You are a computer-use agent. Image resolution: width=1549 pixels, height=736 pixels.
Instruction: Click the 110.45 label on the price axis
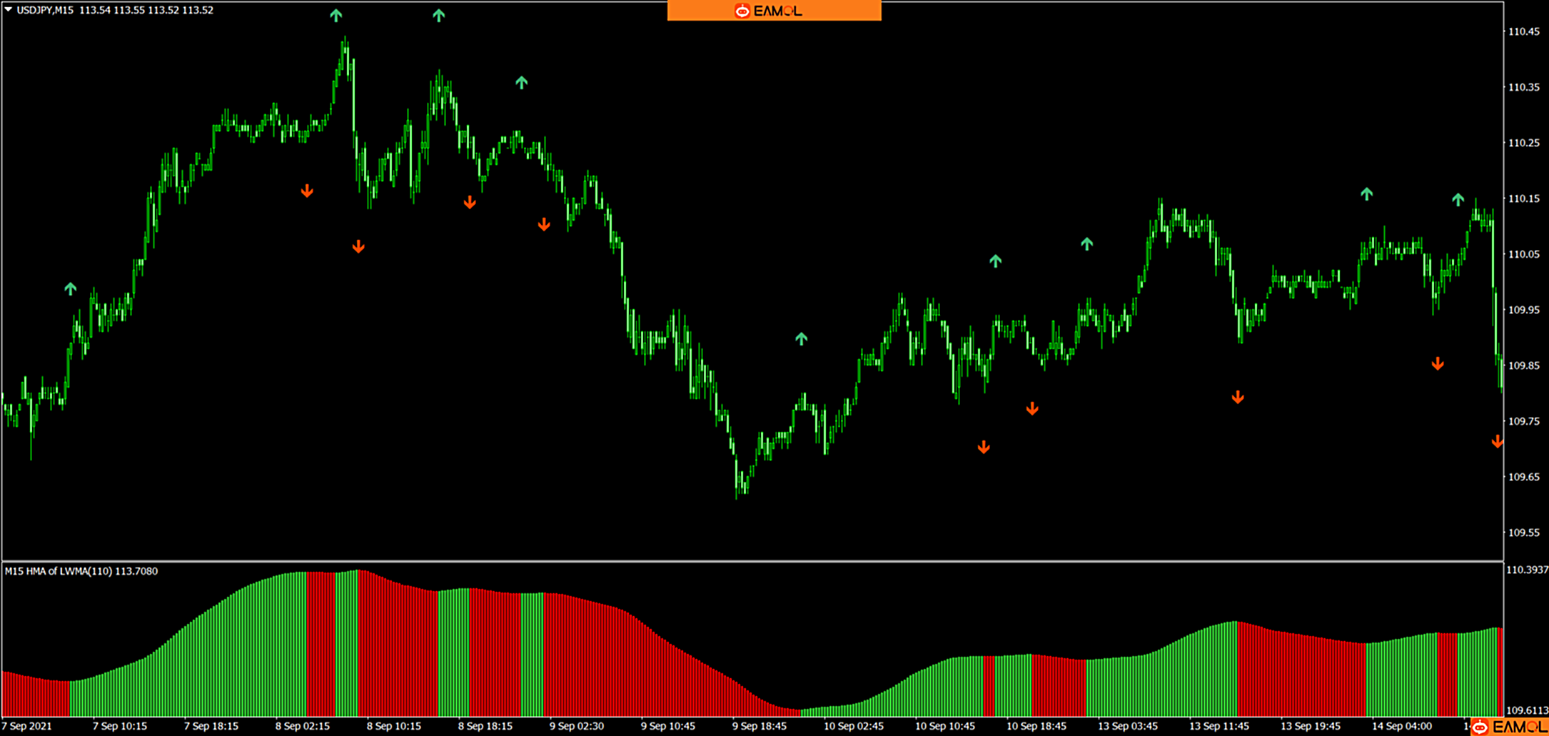point(1523,31)
